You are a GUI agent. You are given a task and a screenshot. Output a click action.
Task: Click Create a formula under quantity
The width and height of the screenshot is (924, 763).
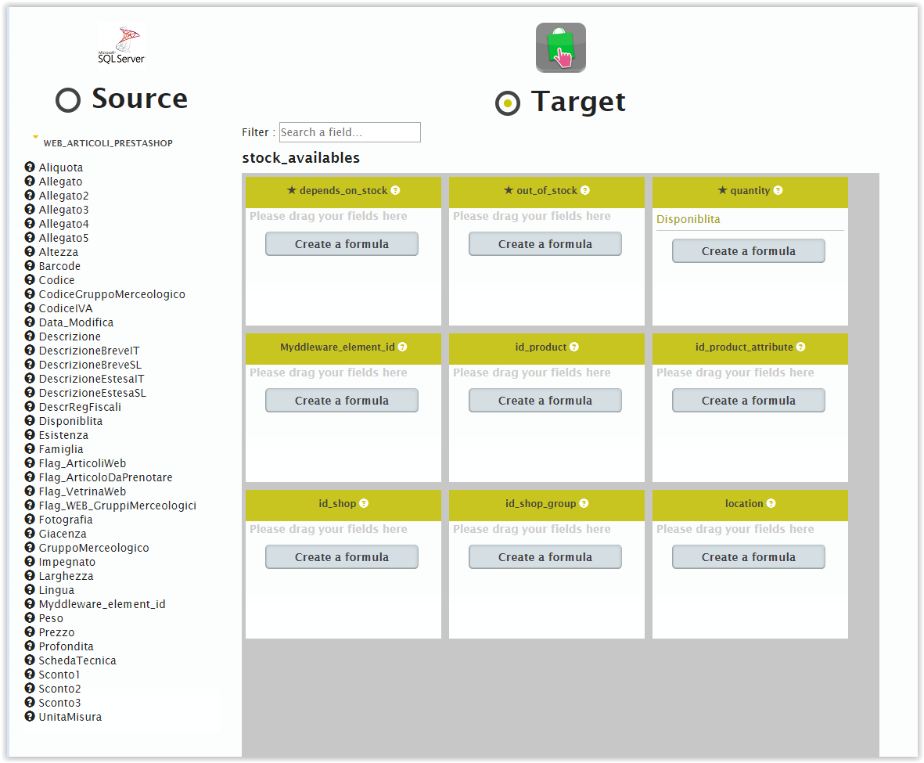(748, 250)
